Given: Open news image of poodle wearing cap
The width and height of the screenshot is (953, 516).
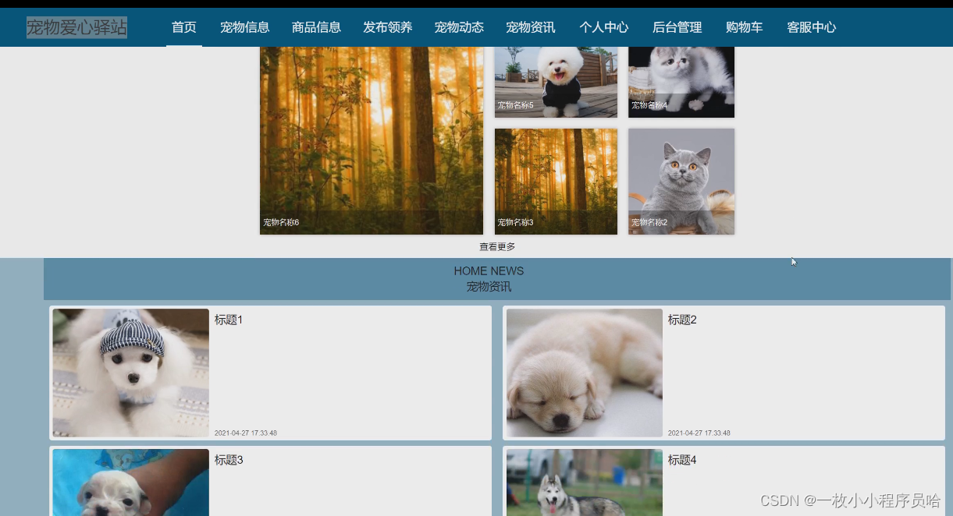Looking at the screenshot, I should pyautogui.click(x=131, y=373).
